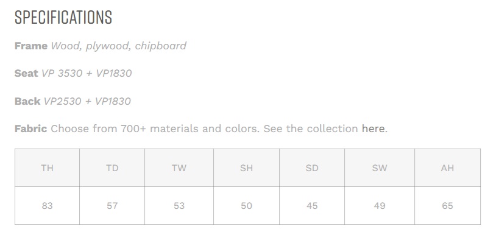Viewport: 496px width, 232px height.
Task: Open the fabric collection 'here' link
Action: (374, 128)
